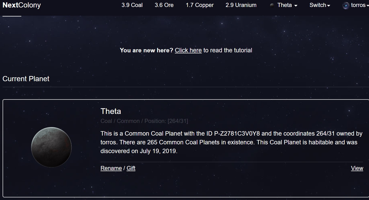
Task: Click the Theta heading in the planet card
Action: click(x=111, y=111)
